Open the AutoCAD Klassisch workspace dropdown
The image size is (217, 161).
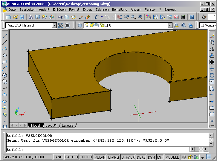[x=54, y=25]
